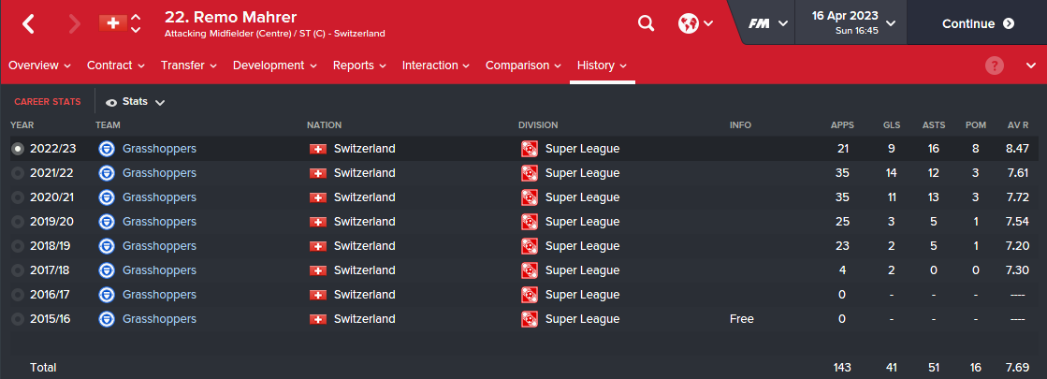The image size is (1047, 379).
Task: Select the 2020/21 season radio button
Action: [x=18, y=197]
